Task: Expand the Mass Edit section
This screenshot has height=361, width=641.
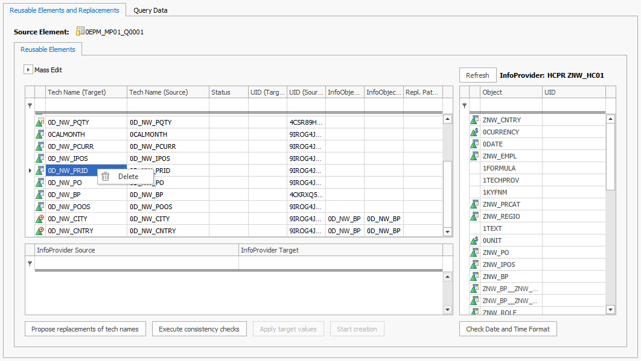Action: (28, 69)
